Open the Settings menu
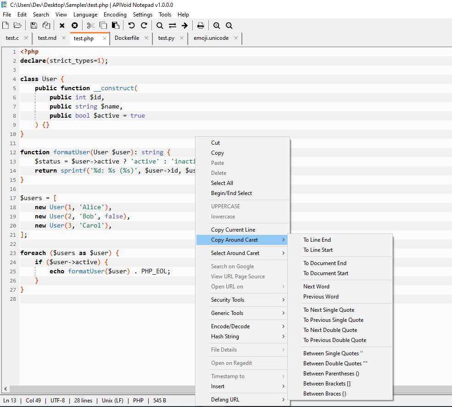Screen dimensions: 452x407 [x=142, y=15]
